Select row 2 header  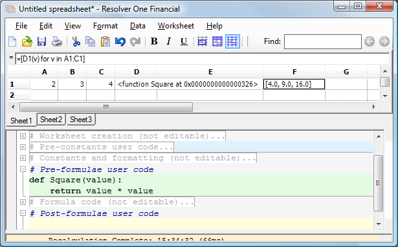[19, 95]
